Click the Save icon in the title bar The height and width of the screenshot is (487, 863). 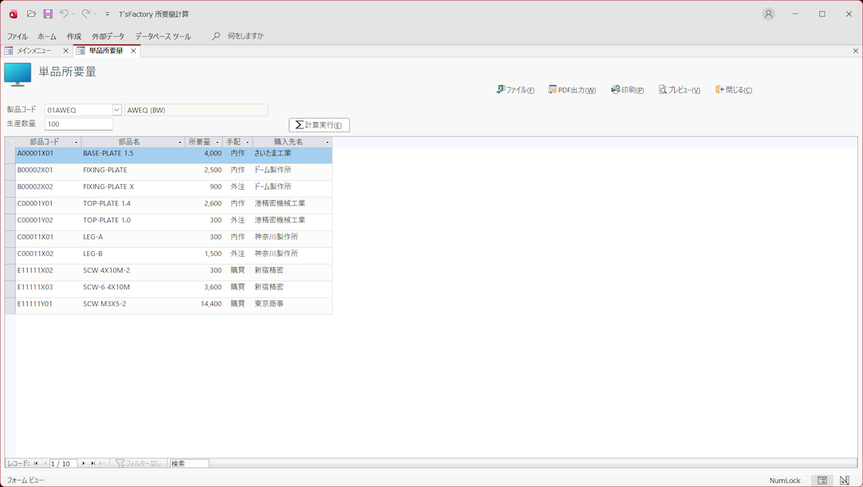(x=48, y=14)
